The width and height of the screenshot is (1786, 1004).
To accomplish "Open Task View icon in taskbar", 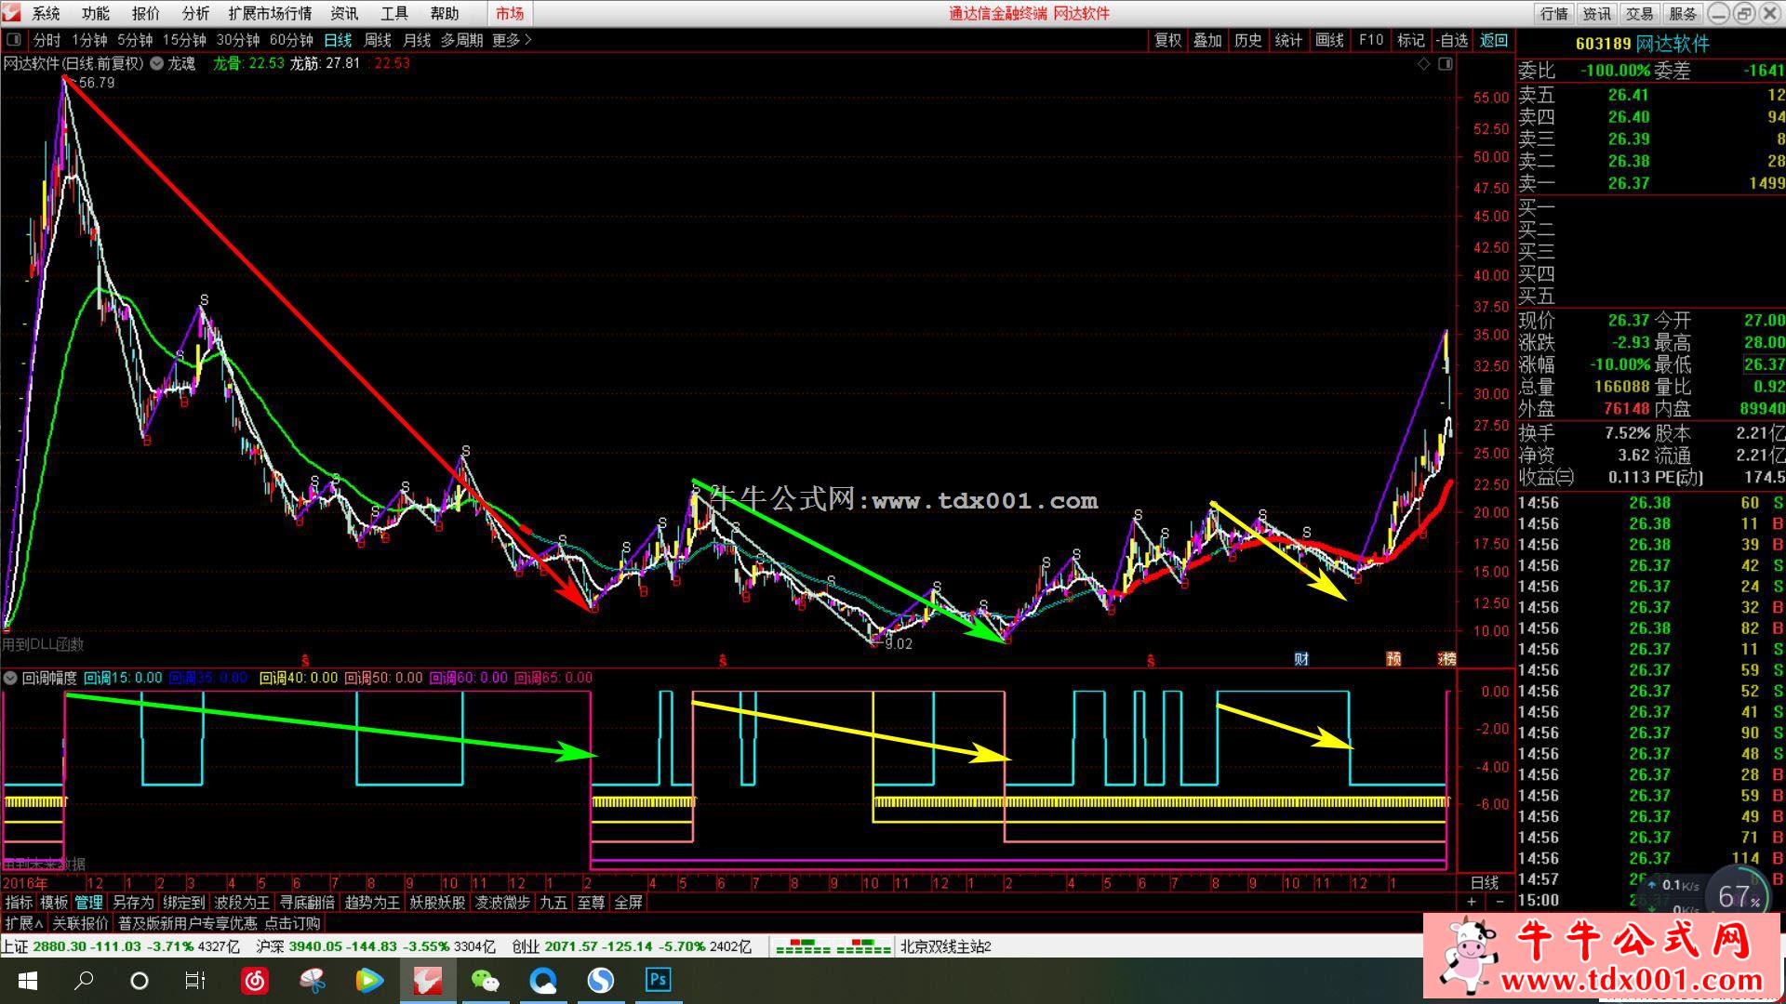I will click(195, 981).
